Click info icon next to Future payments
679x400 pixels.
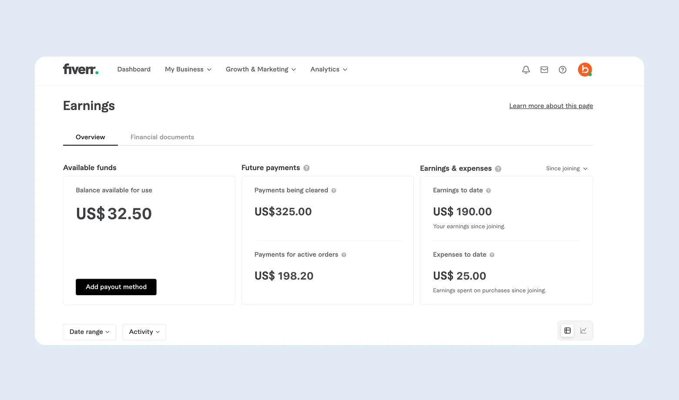click(306, 168)
